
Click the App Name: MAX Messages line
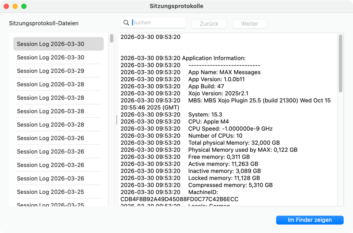point(191,72)
